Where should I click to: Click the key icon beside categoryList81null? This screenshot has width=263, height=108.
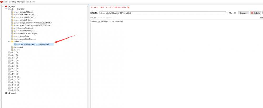[x=12, y=12]
